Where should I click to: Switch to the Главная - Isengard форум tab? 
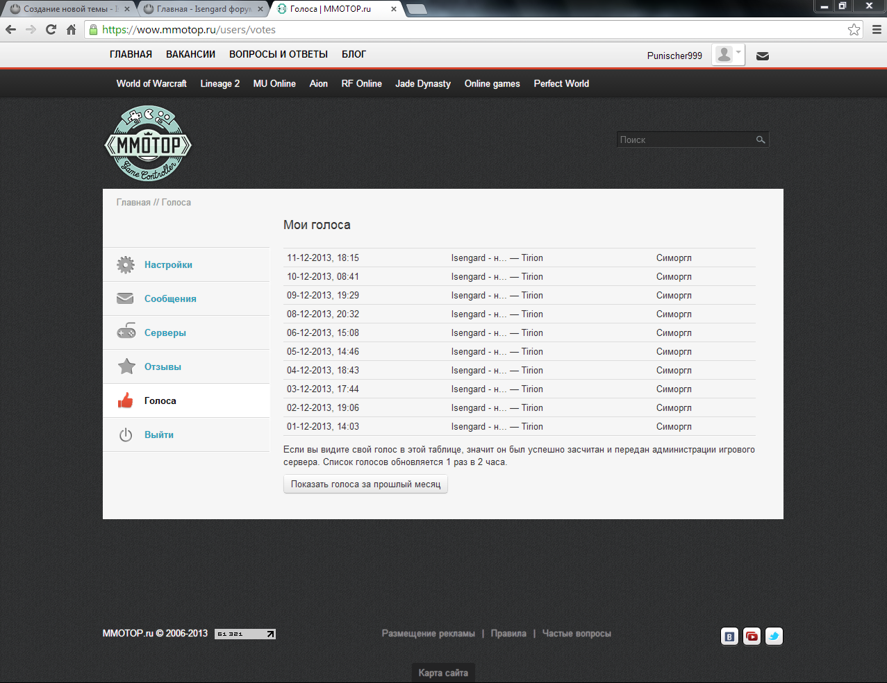(x=201, y=9)
